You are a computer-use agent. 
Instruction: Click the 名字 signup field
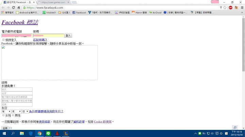pyautogui.click(x=17, y=93)
